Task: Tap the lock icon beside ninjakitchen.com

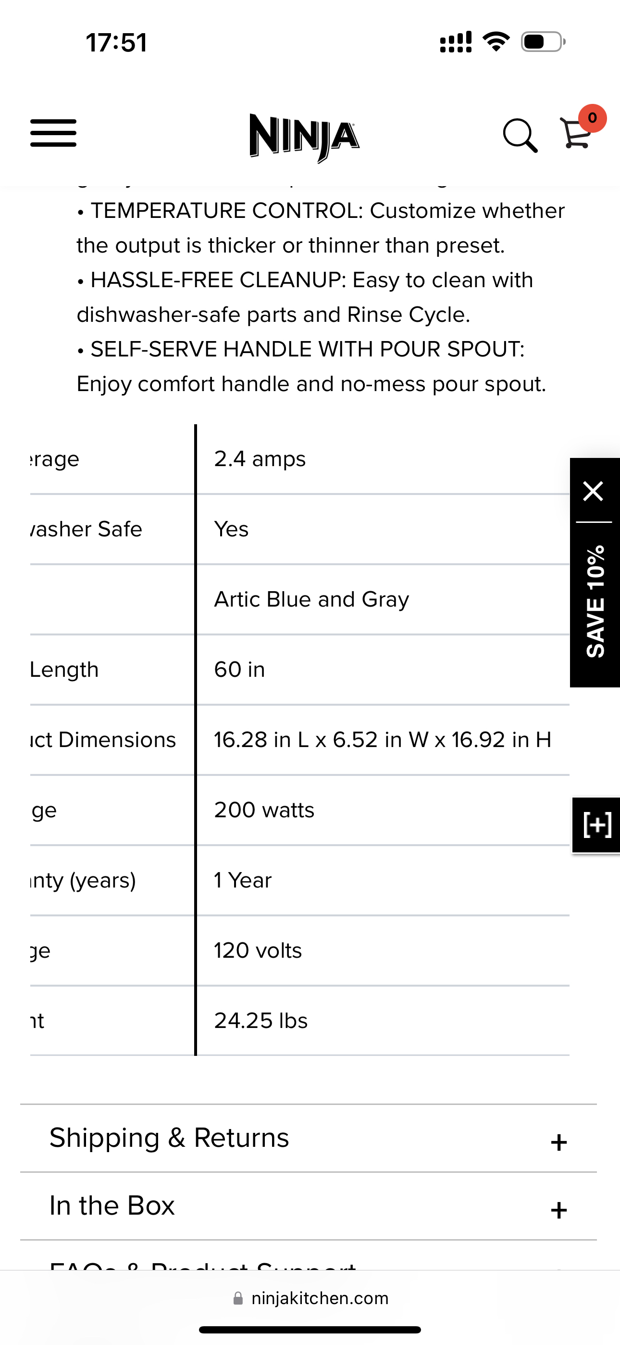Action: coord(238,1298)
